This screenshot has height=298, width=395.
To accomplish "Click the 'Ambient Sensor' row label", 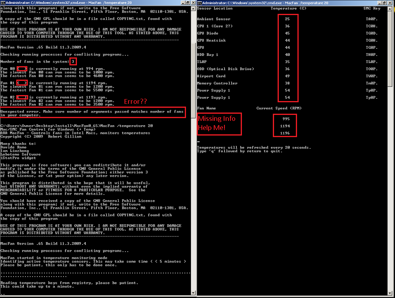I will pos(214,19).
